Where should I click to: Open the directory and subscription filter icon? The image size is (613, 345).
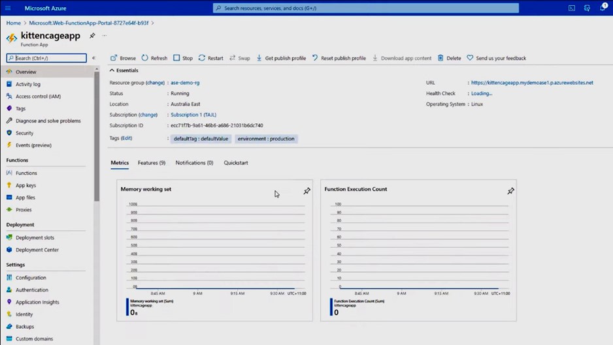pos(587,8)
